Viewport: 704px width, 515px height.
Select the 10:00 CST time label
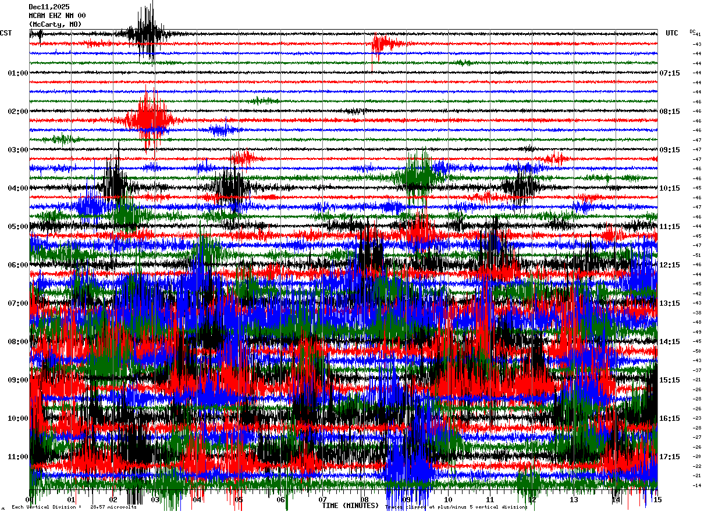[18, 419]
